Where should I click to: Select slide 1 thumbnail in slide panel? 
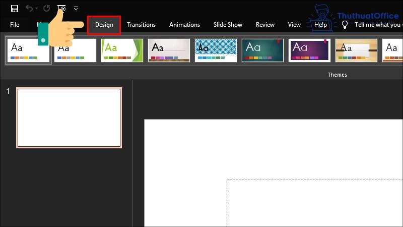[x=69, y=118]
